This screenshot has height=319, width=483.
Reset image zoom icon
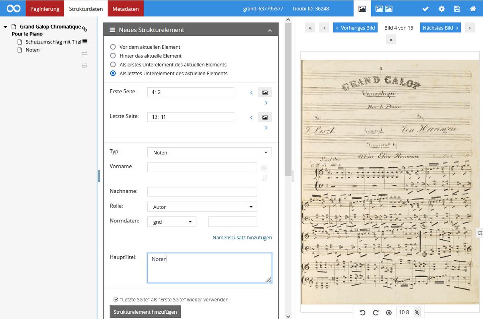389,313
